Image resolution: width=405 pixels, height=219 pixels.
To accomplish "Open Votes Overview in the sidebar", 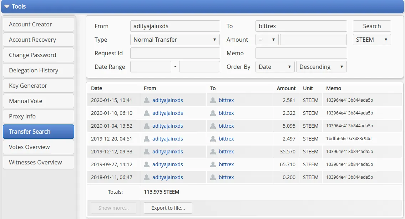I will pyautogui.click(x=39, y=147).
